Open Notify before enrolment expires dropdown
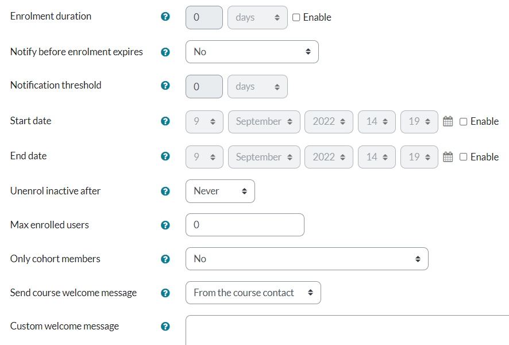This screenshot has height=345, width=509. [x=252, y=52]
